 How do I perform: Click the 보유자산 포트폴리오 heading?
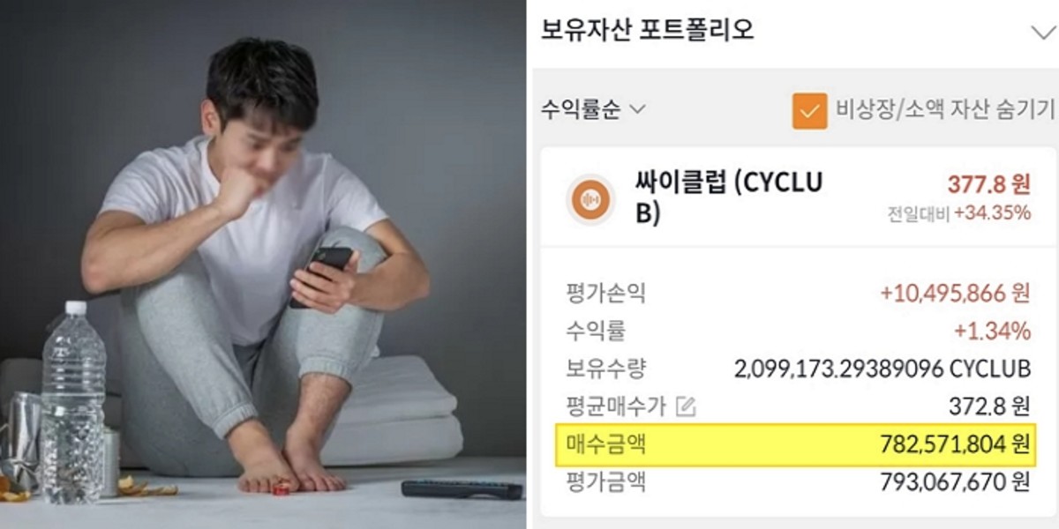pyautogui.click(x=648, y=31)
